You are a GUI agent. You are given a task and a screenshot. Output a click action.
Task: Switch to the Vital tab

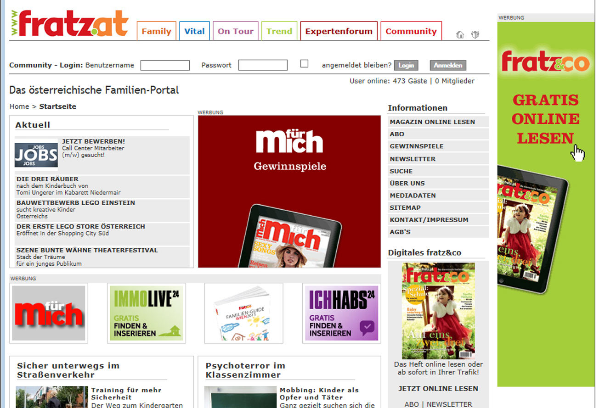click(x=194, y=31)
